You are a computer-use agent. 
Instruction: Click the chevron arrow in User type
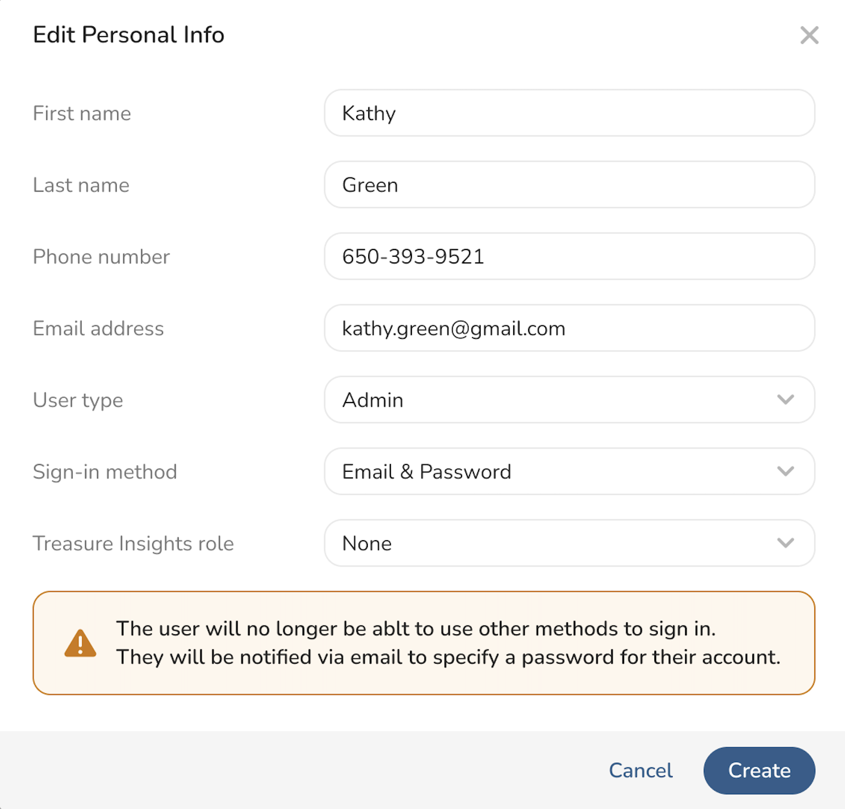785,399
